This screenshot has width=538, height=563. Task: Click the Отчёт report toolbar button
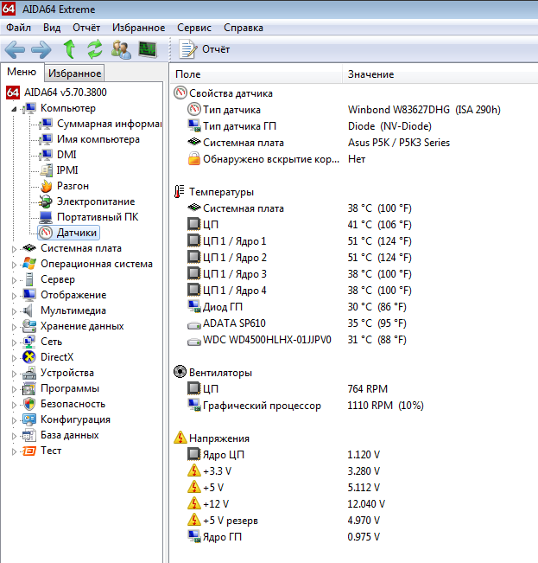[205, 49]
